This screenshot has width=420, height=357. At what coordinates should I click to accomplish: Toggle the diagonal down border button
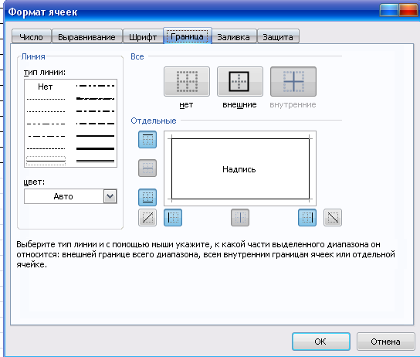pyautogui.click(x=333, y=217)
